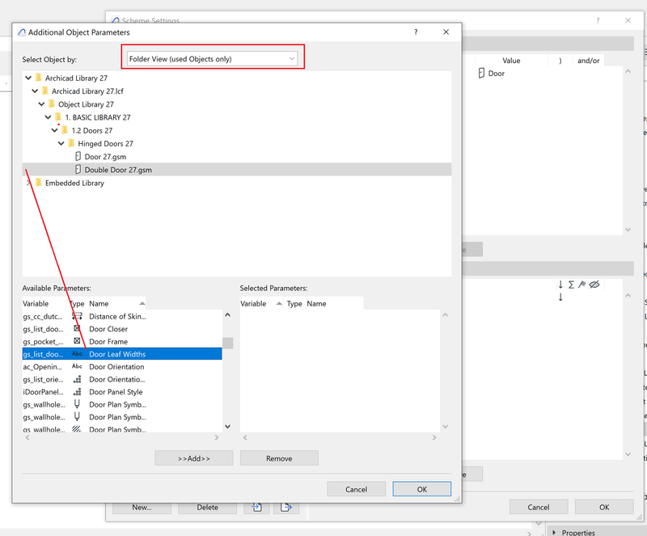Click the Door Leaf Widths Abc type icon
Viewport: 647px width, 536px height.
(77, 354)
